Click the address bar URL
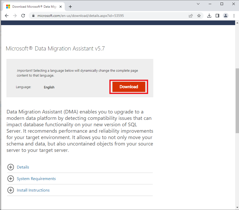The width and height of the screenshot is (239, 210). 81,16
